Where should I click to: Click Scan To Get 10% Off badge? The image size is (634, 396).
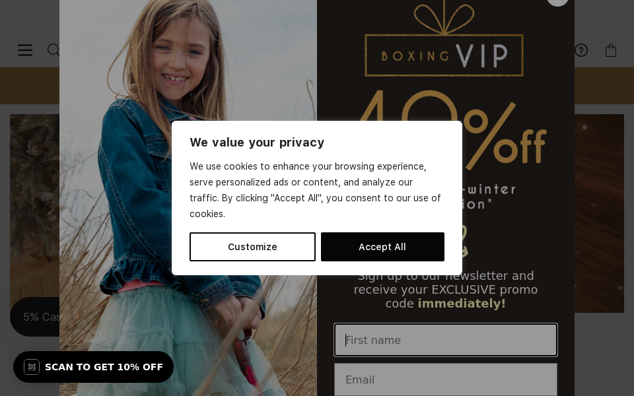pos(104,367)
